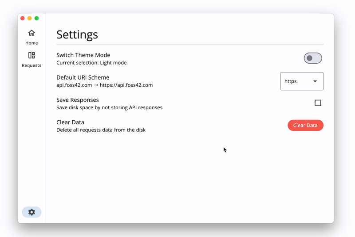Click the Default URI Scheme title
The height and width of the screenshot is (237, 355).
[x=83, y=77]
